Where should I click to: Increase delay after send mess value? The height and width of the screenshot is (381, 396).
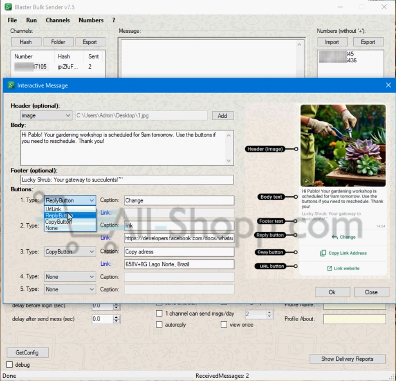coord(117,317)
